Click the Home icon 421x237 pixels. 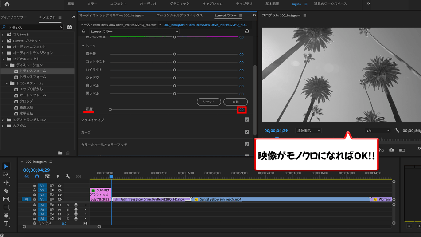coord(7,4)
